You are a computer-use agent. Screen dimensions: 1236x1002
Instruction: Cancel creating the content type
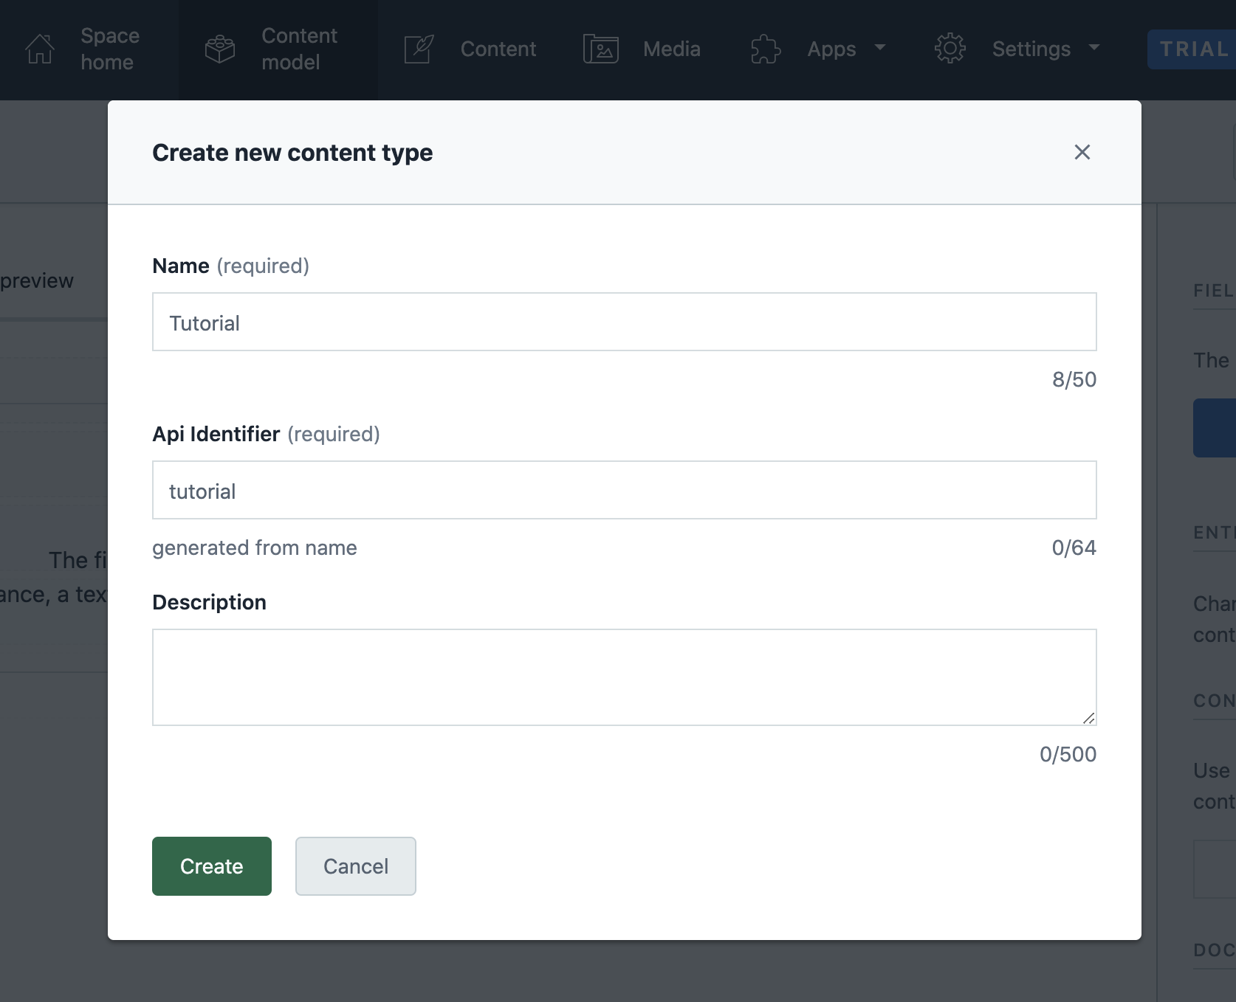[x=355, y=866]
